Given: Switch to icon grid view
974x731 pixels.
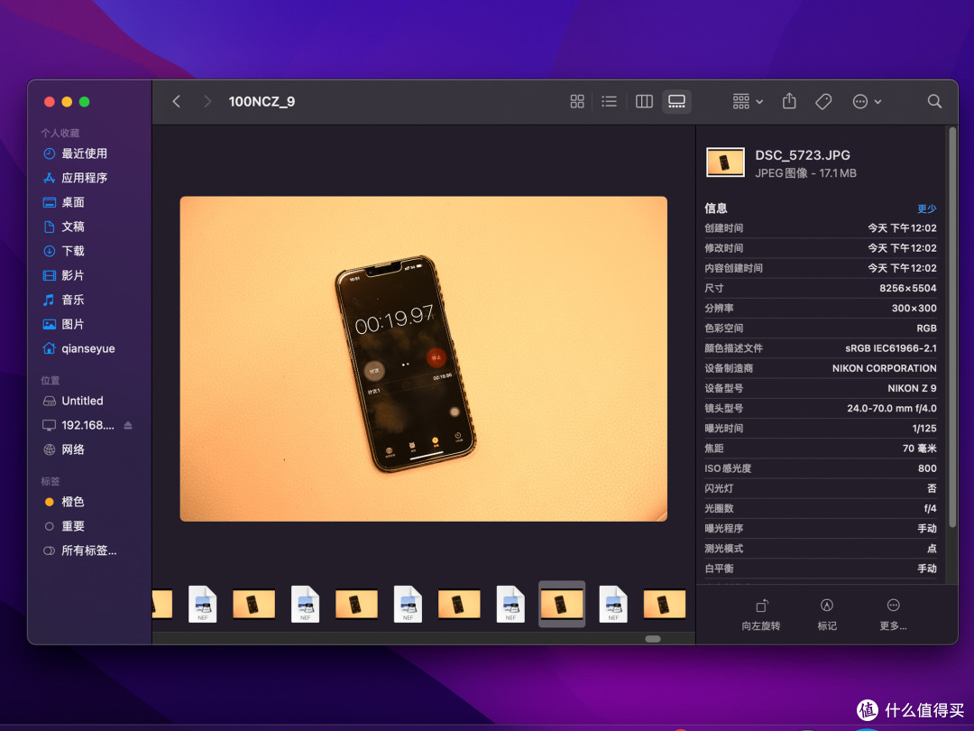Looking at the screenshot, I should 577,101.
